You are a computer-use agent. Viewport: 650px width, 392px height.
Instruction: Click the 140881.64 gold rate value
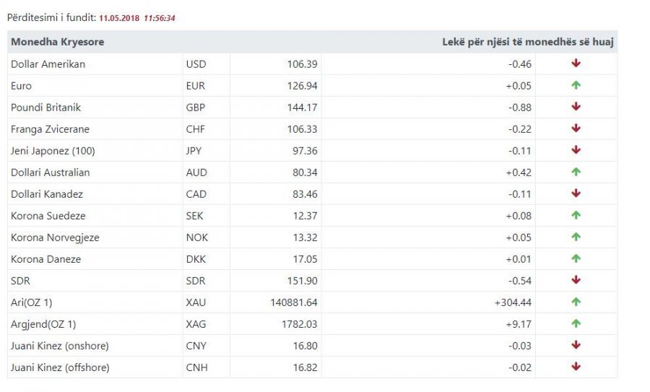click(x=293, y=302)
